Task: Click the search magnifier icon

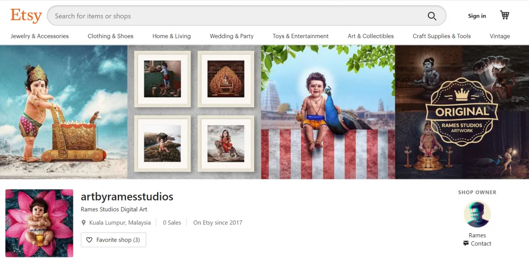Action: coord(432,16)
